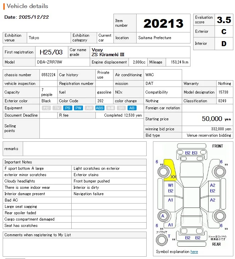Screen dimensions: 235x259
Task: Click the ABS equipment badge
Action: 100,108
